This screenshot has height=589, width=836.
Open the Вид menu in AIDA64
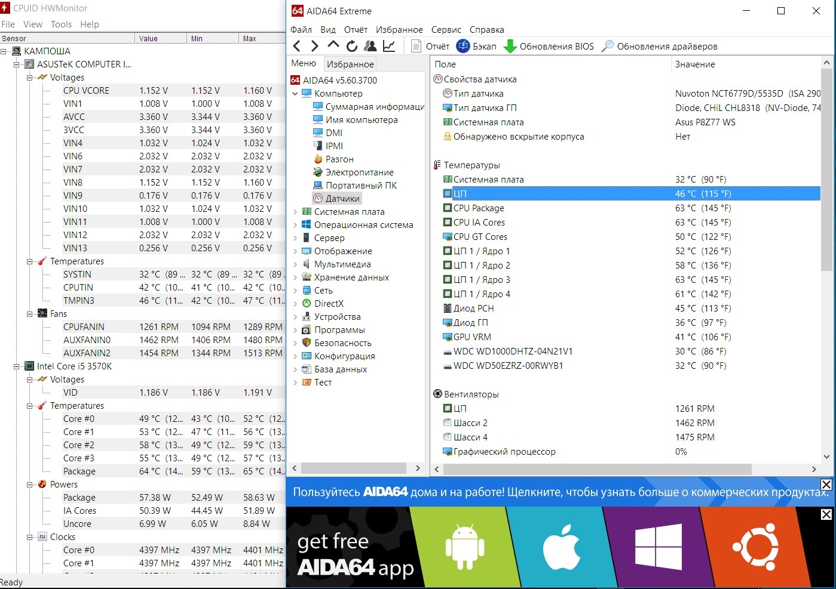(x=328, y=29)
